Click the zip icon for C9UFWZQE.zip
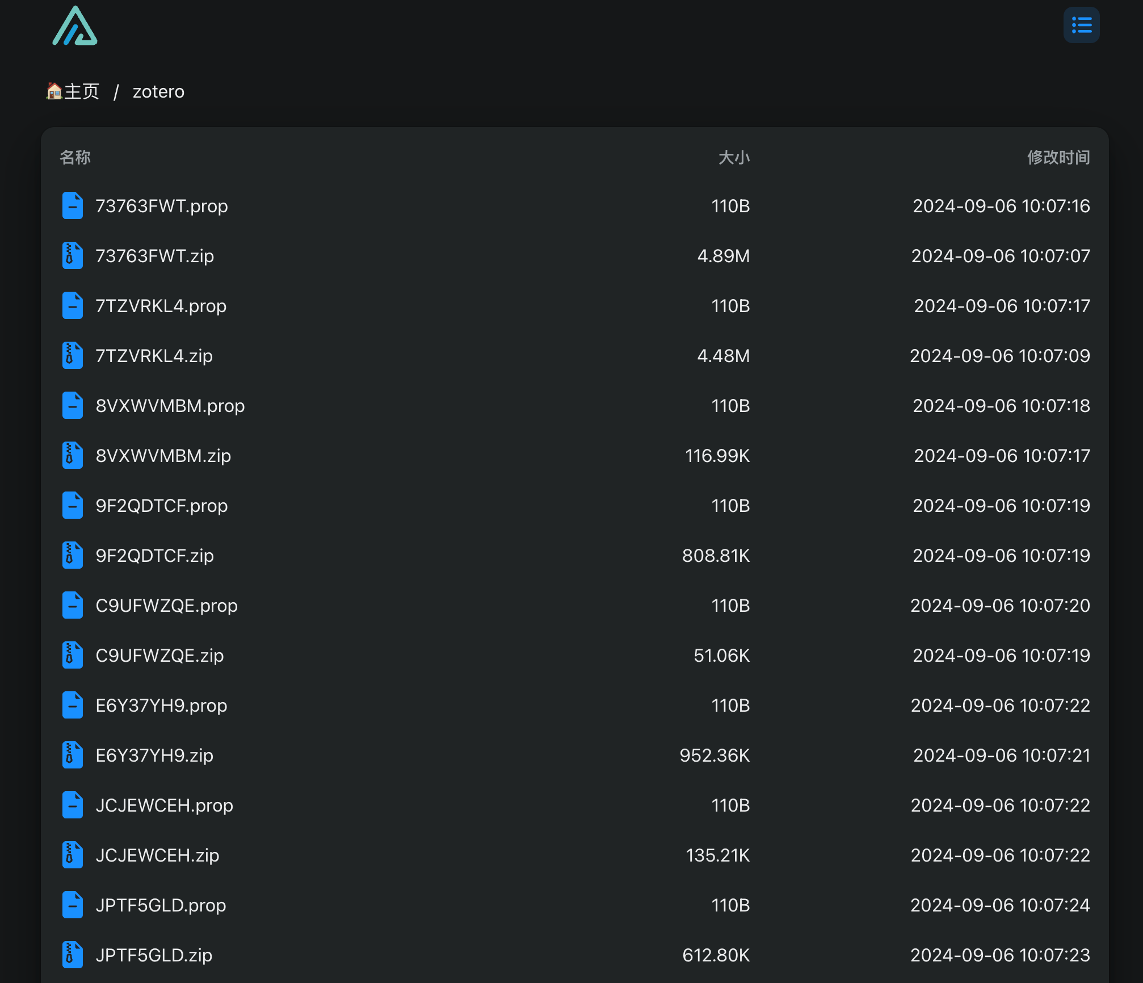Viewport: 1143px width, 983px height. (73, 655)
